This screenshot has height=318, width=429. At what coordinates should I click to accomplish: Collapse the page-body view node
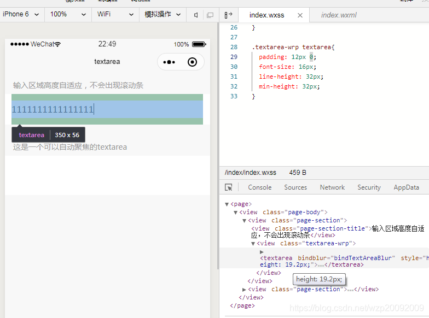(x=235, y=212)
